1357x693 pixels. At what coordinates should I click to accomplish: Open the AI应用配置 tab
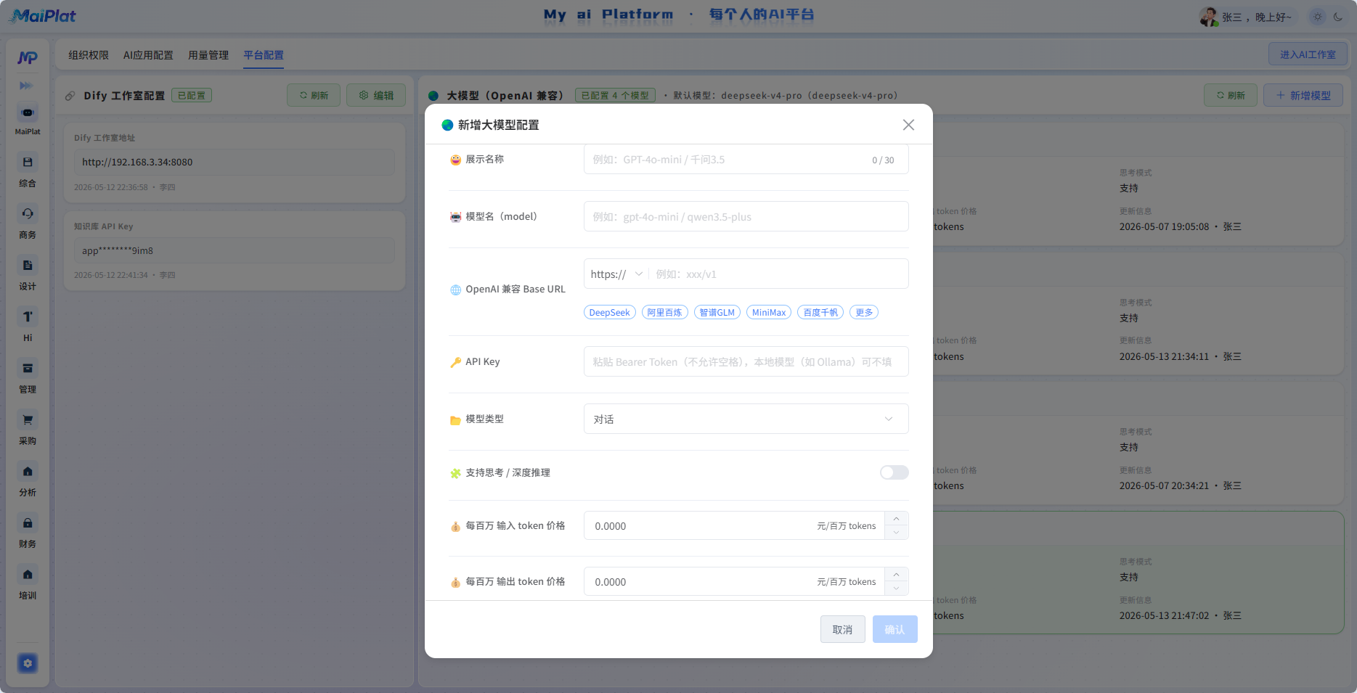(x=148, y=55)
